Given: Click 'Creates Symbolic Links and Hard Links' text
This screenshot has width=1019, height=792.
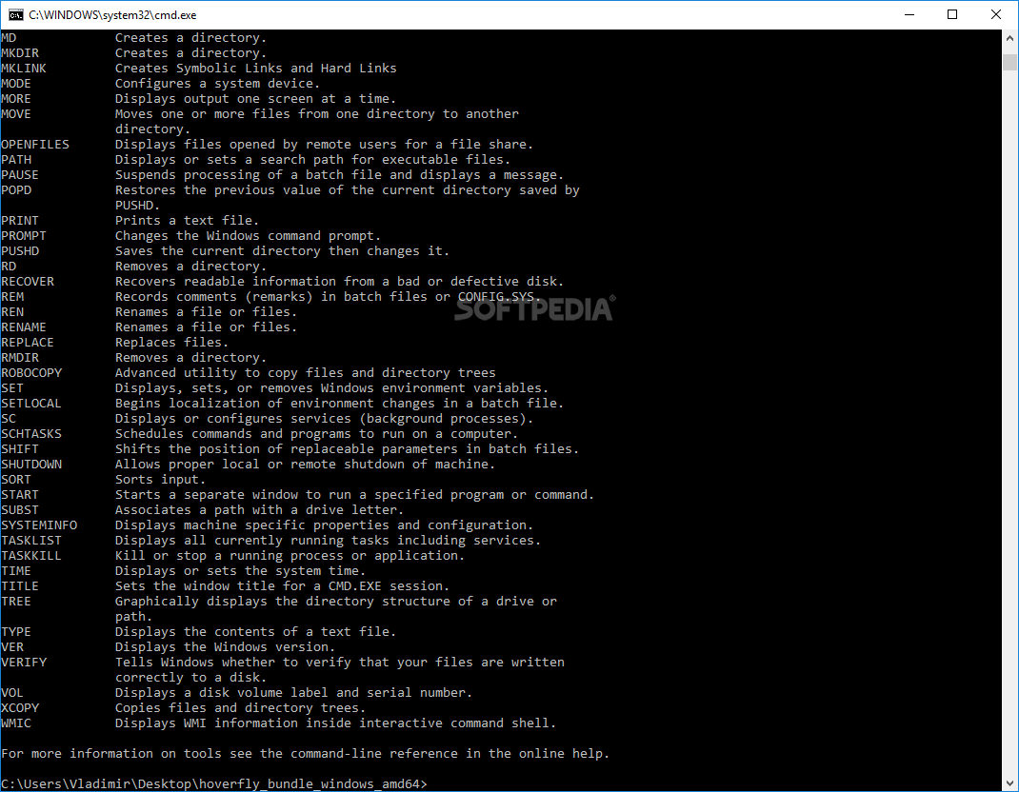Looking at the screenshot, I should coord(256,69).
